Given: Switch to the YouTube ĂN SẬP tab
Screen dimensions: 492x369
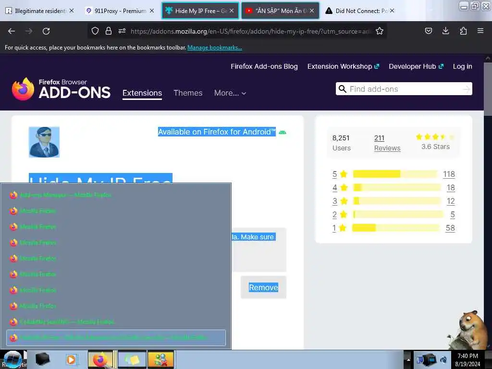Looking at the screenshot, I should (280, 11).
